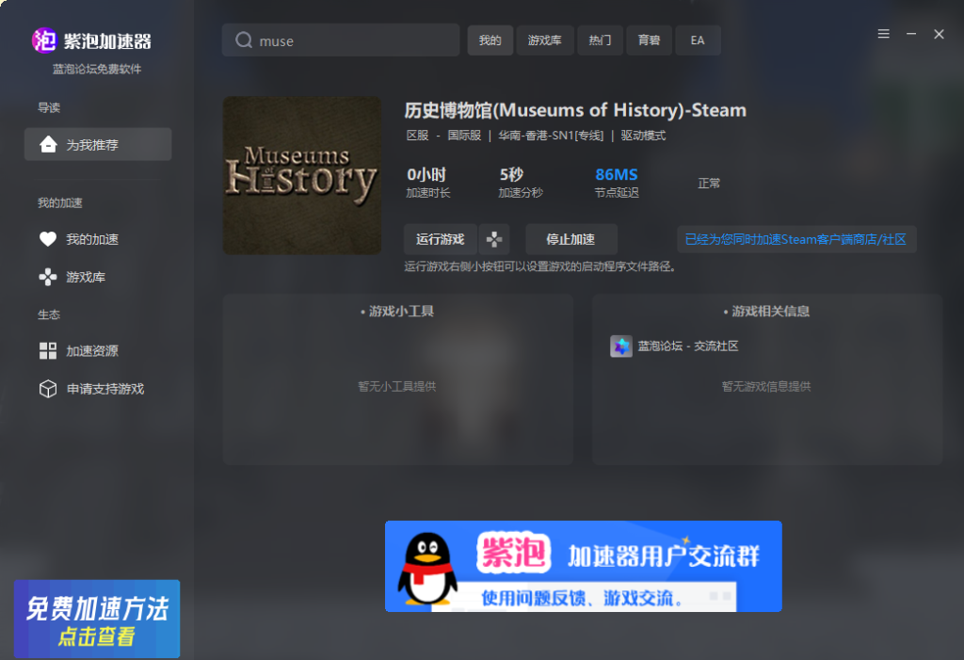Click the 正常 status text

(x=709, y=184)
